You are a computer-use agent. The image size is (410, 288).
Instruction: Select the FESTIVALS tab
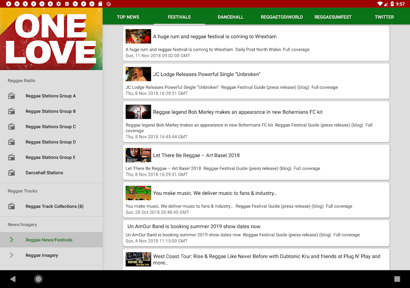point(179,17)
